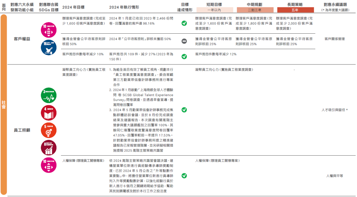
Task: Click the orange 社會 vertical side bar
Action: coord(4,105)
